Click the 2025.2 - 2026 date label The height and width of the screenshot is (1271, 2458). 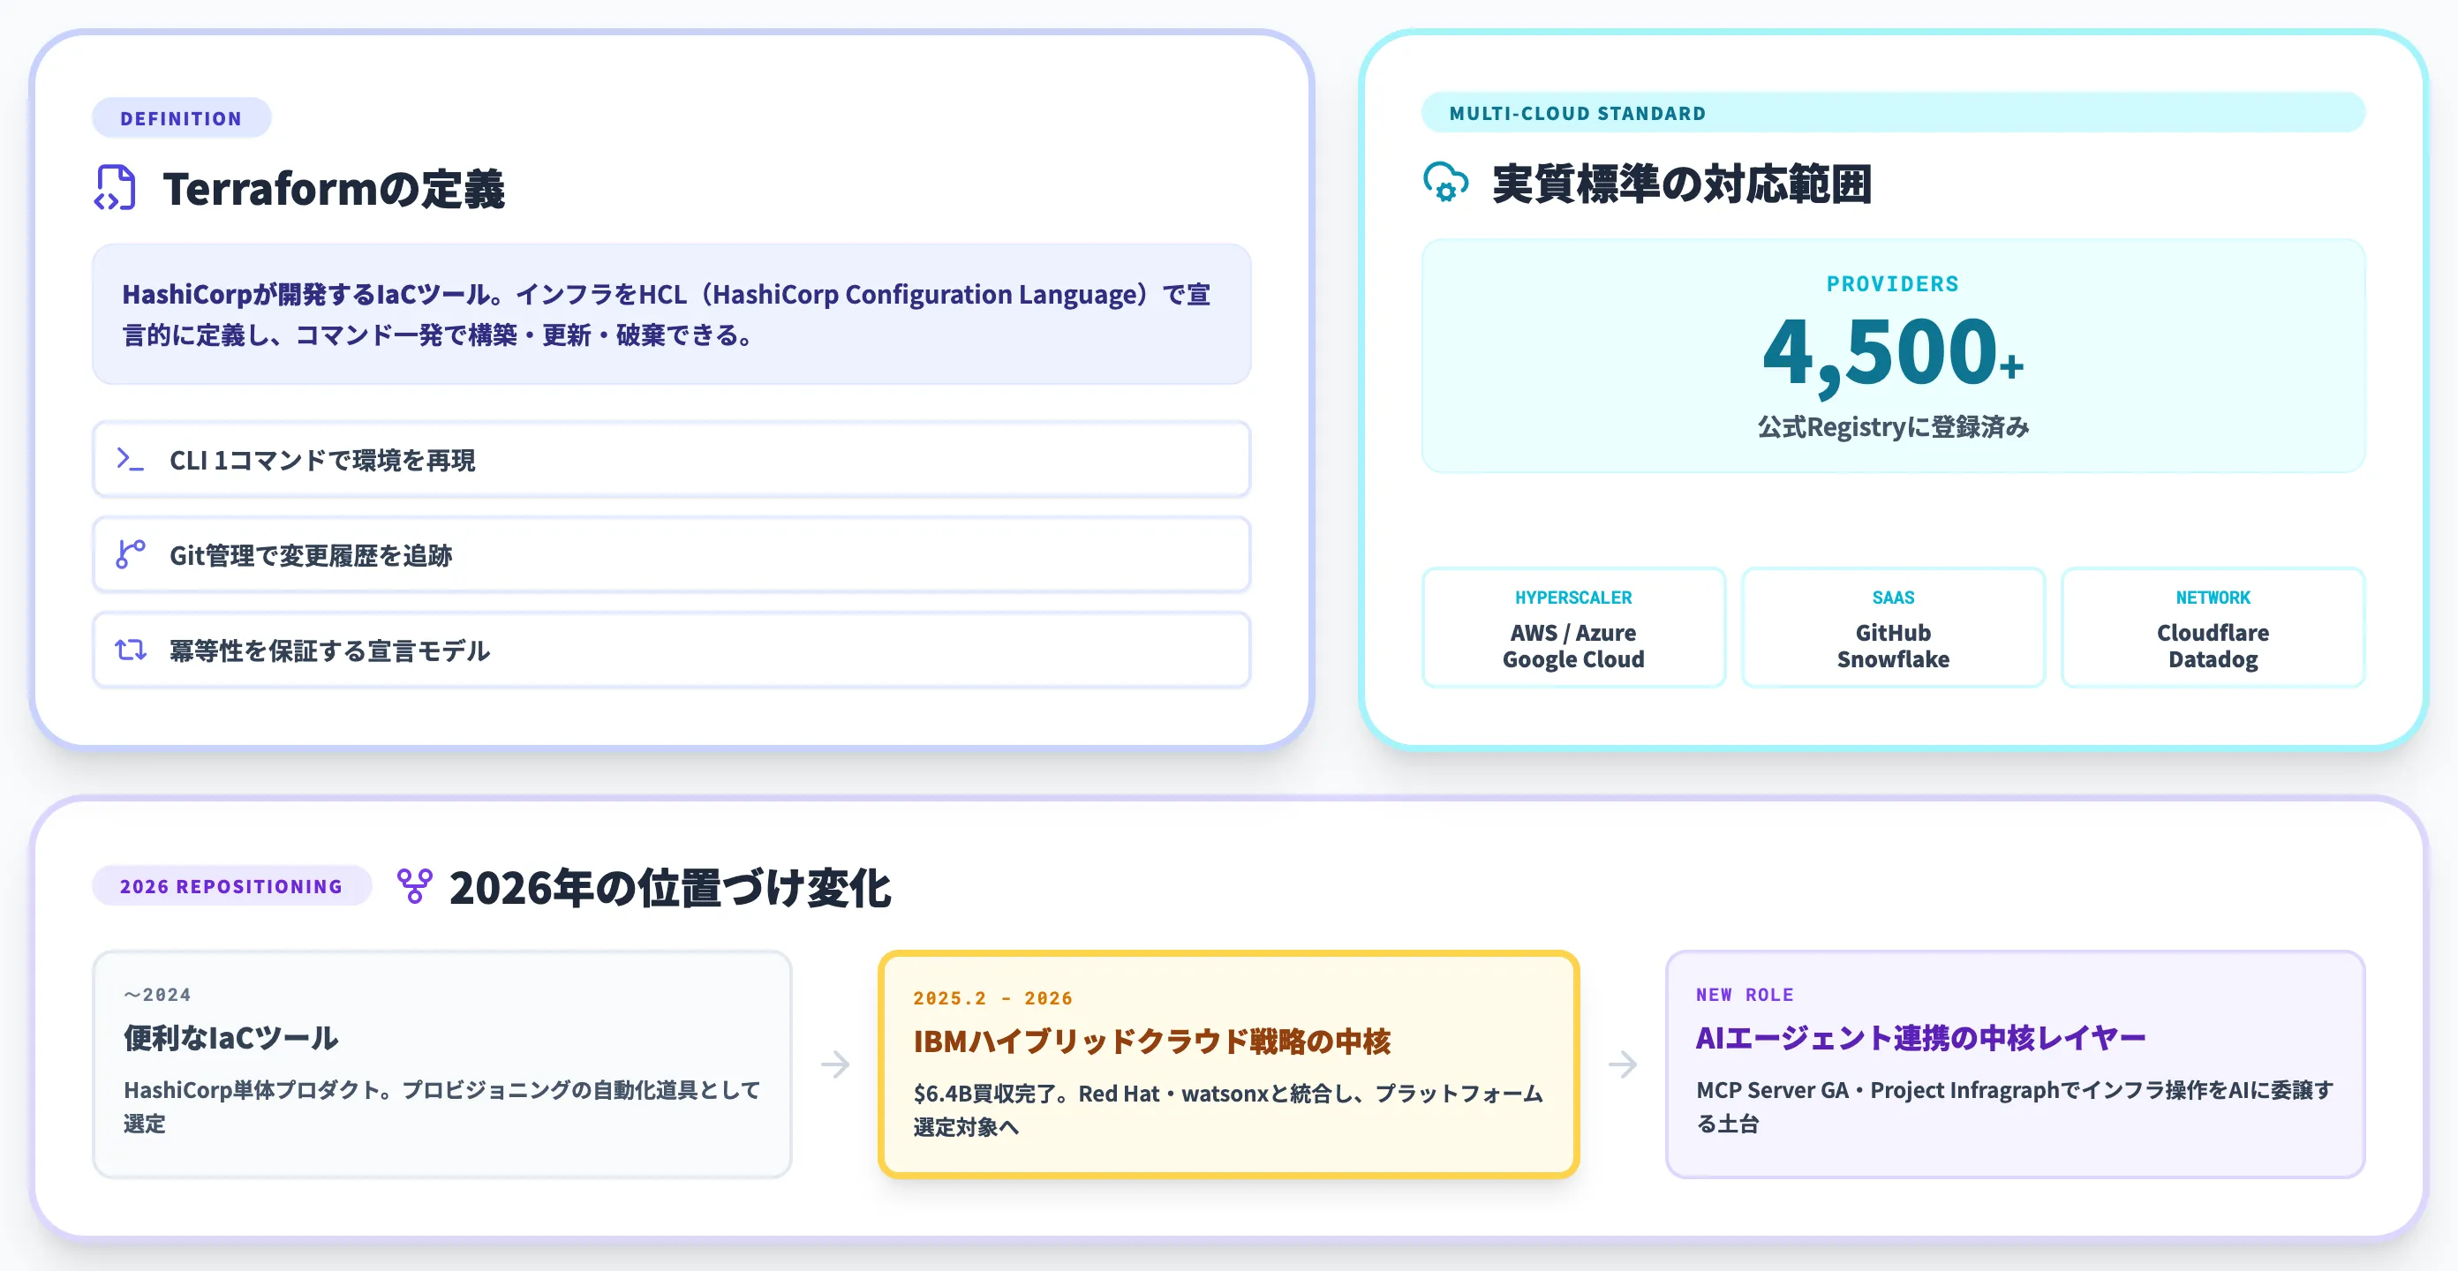pyautogui.click(x=992, y=998)
